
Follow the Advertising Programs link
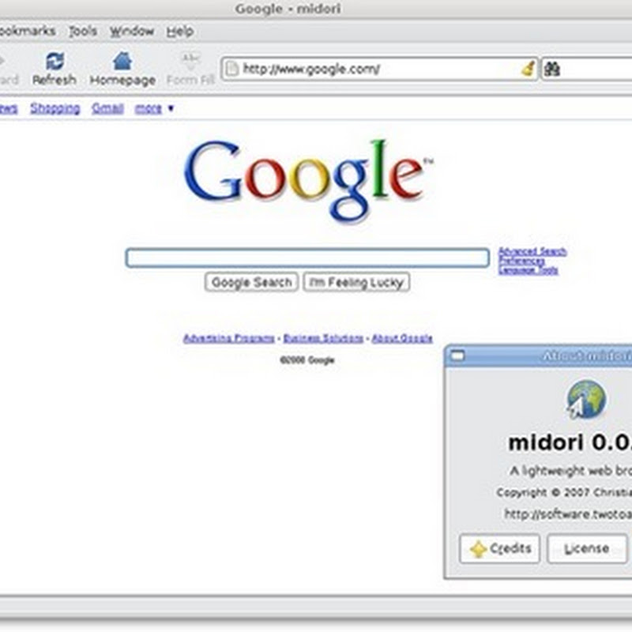click(229, 338)
